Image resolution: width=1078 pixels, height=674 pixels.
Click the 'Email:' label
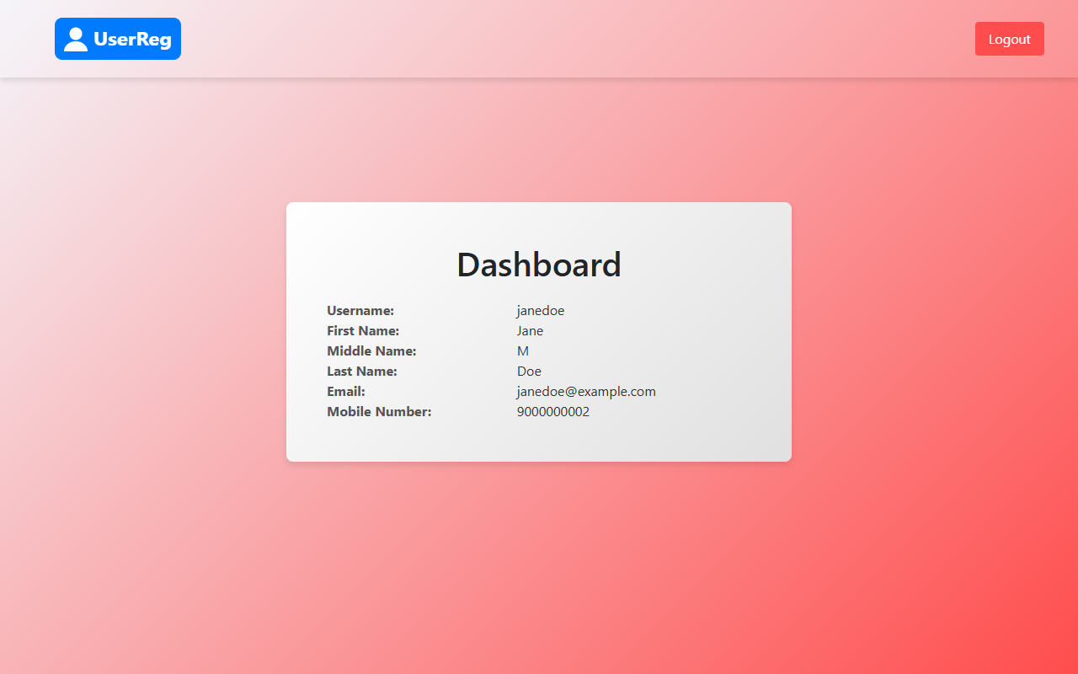[346, 392]
